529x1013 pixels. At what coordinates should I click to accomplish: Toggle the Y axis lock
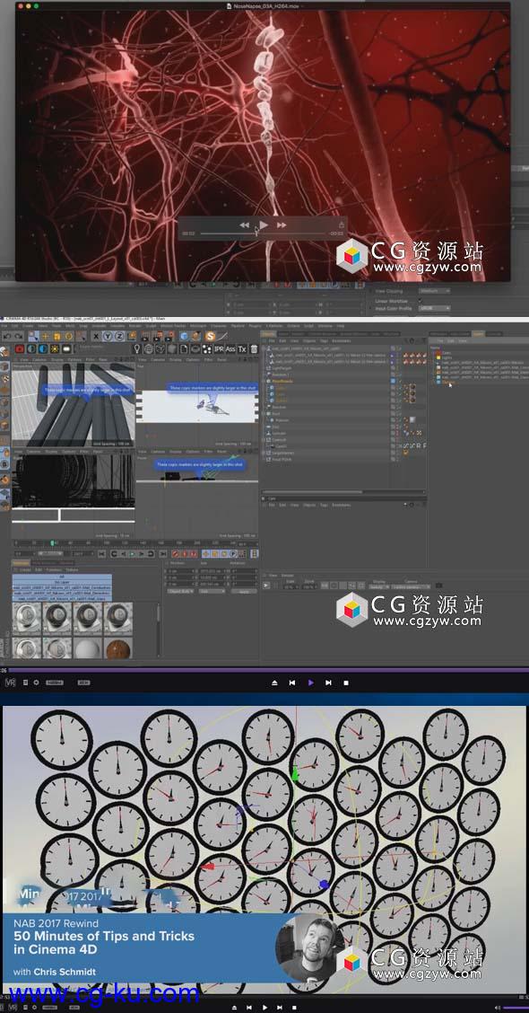(x=108, y=336)
